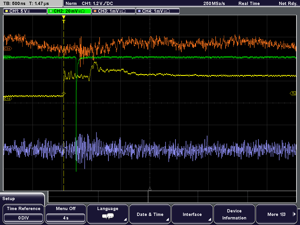Open the Date & Time submenu
Screen dimensions: 300x225
pos(150,214)
